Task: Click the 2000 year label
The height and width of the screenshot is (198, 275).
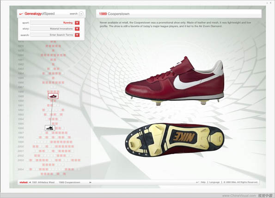Action: click(x=20, y=146)
